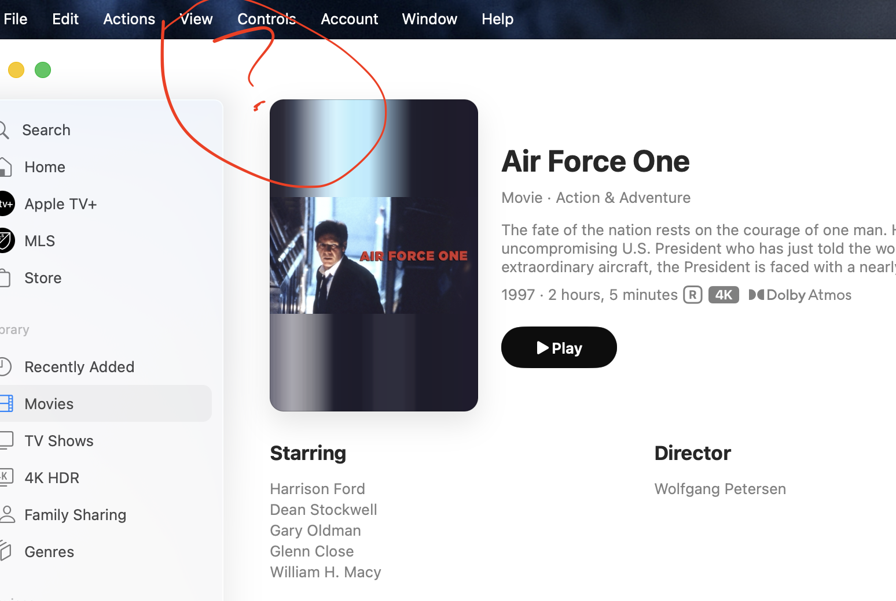Select Movies in the library sidebar

49,404
